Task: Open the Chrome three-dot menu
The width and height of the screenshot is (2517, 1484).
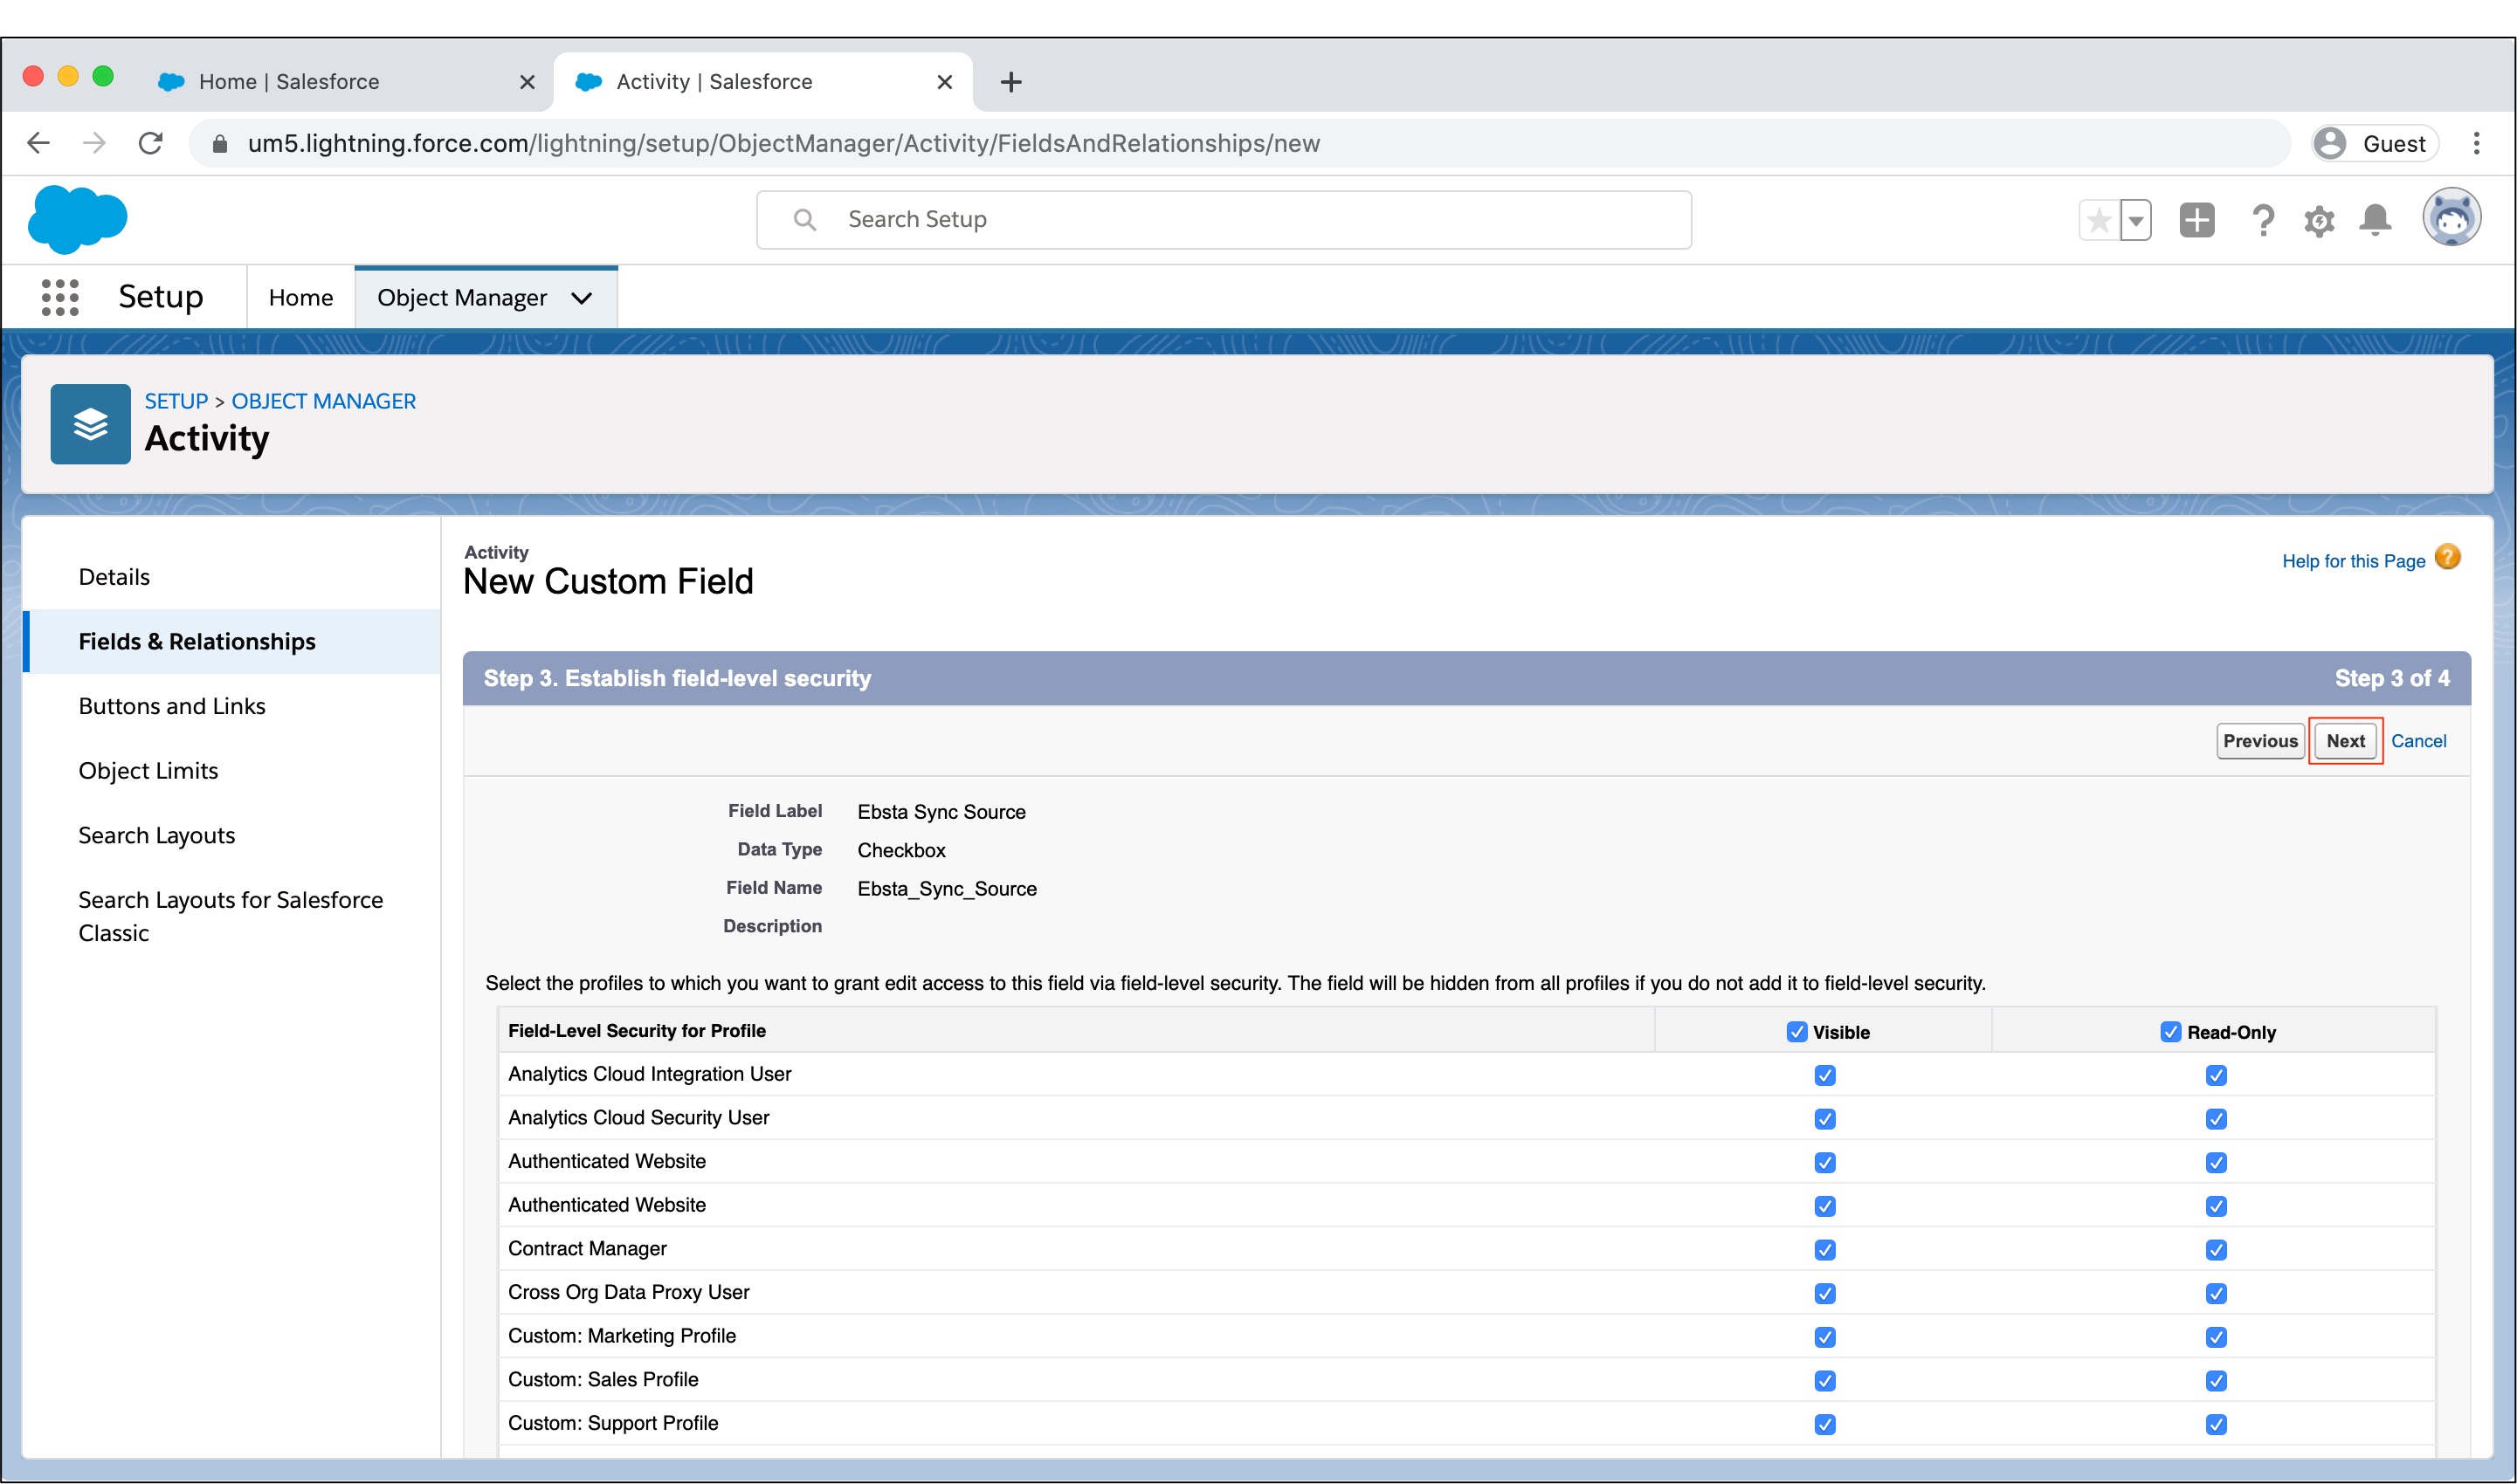Action: point(2477,143)
